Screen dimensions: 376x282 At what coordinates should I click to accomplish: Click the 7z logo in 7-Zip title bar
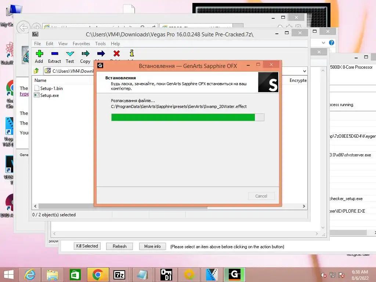(35, 34)
